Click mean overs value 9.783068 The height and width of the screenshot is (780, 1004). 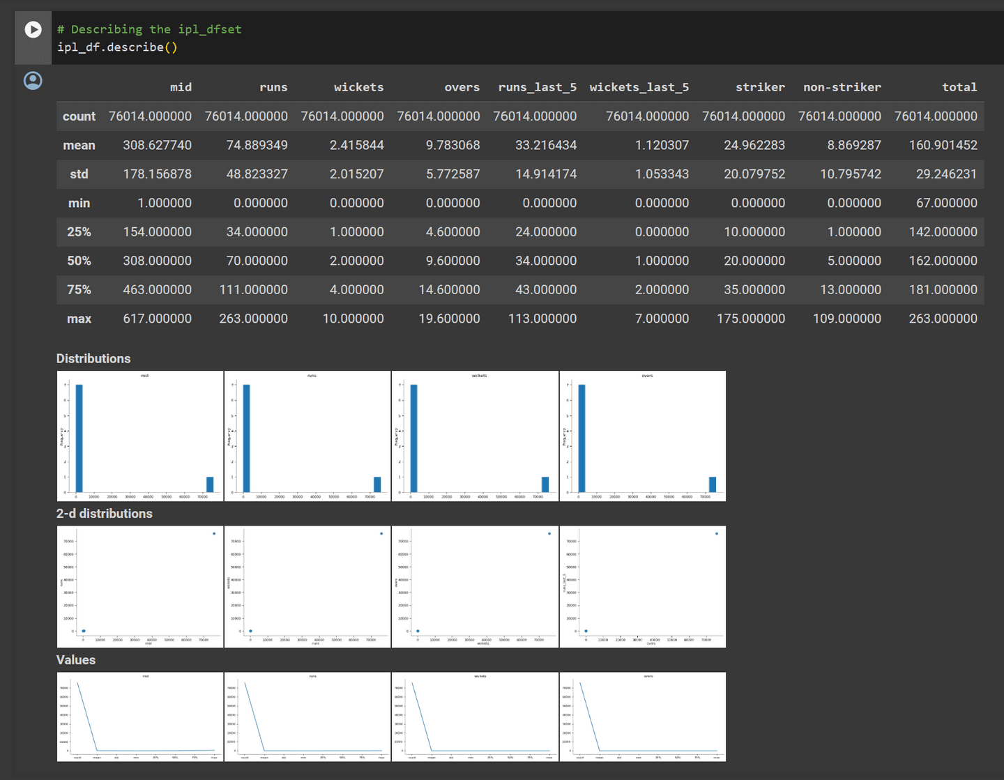tap(452, 146)
